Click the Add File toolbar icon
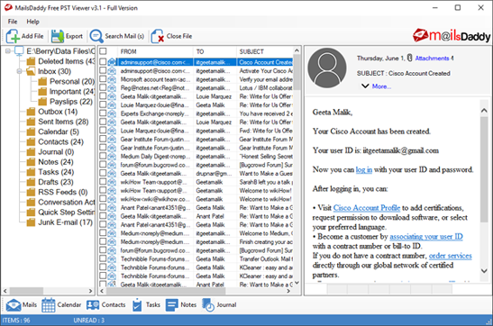 tap(13, 36)
